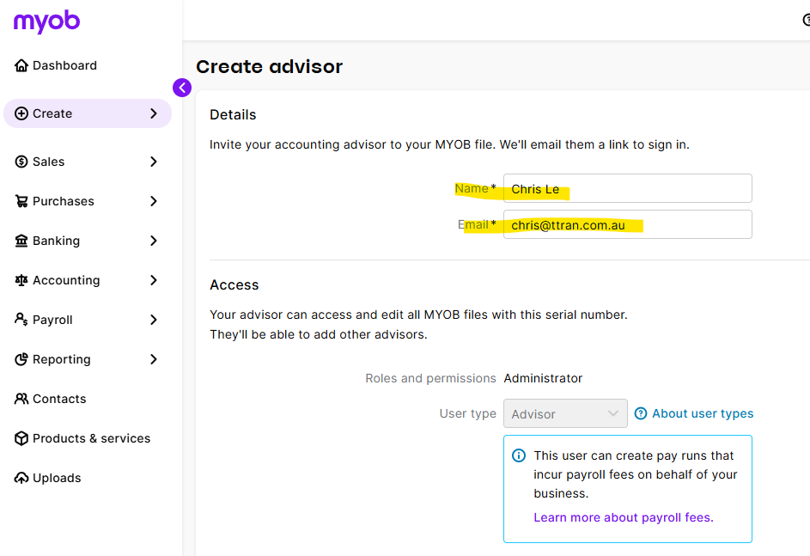Go to Uploads in the sidebar
The width and height of the screenshot is (810, 556).
tap(57, 478)
